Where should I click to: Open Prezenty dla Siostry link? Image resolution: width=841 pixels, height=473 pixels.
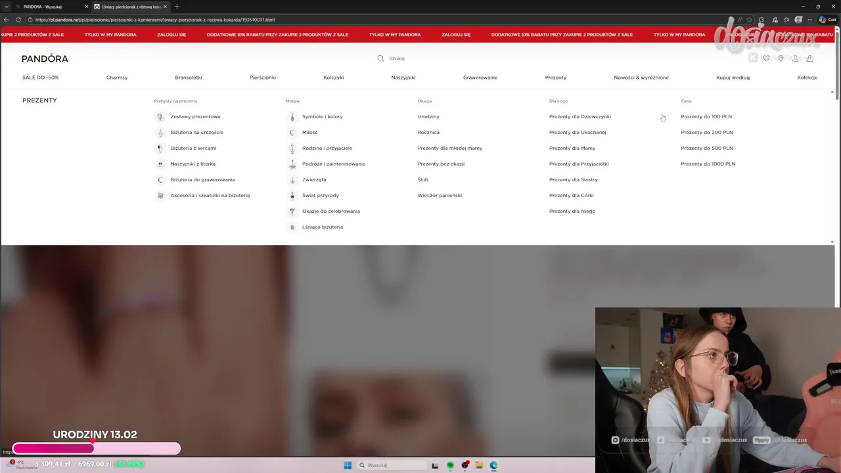574,179
